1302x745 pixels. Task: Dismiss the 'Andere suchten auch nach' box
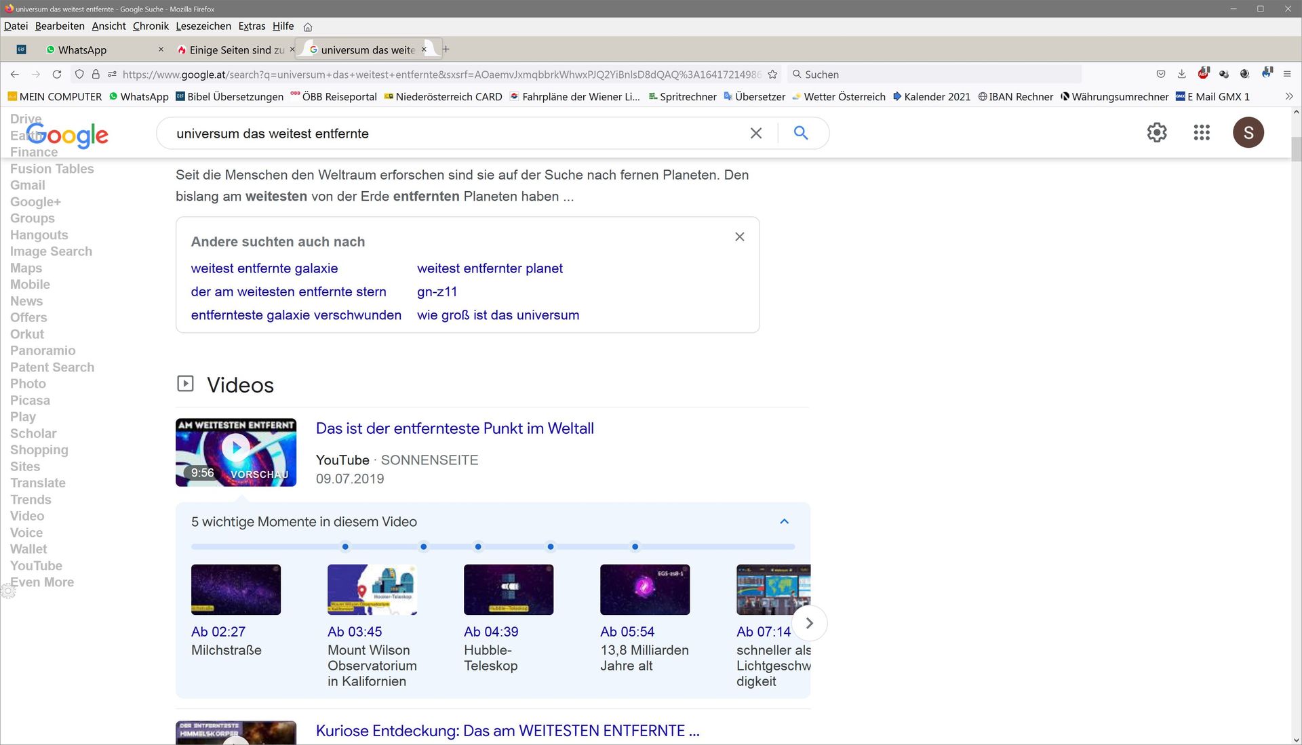(740, 237)
